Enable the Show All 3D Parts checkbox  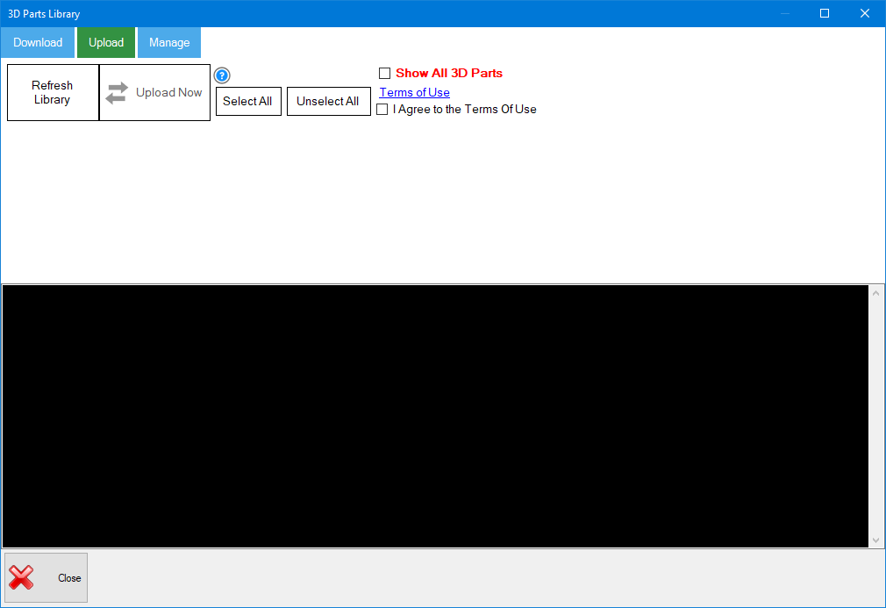pos(383,73)
